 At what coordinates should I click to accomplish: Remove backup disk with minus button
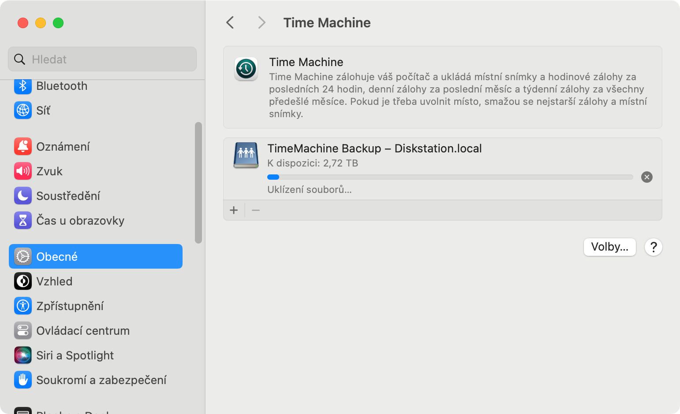click(256, 211)
